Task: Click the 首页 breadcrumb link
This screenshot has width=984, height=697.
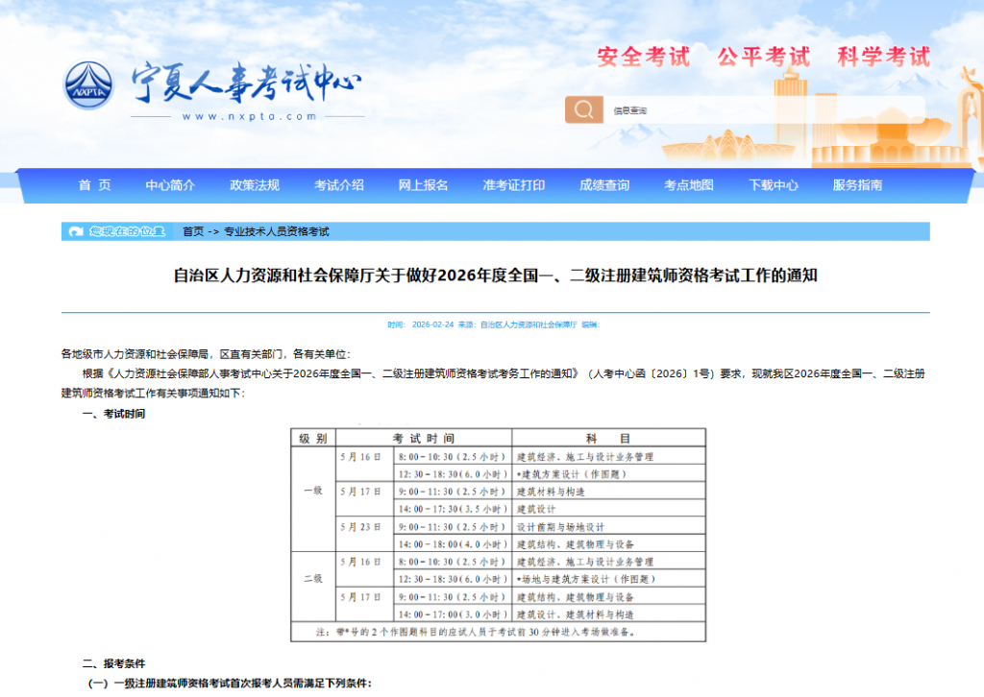Action: [x=193, y=231]
